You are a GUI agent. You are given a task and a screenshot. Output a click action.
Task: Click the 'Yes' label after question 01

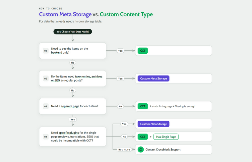pos(120,51)
